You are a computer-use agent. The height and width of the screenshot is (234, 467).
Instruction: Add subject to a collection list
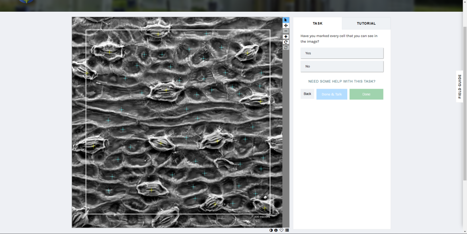point(287,230)
